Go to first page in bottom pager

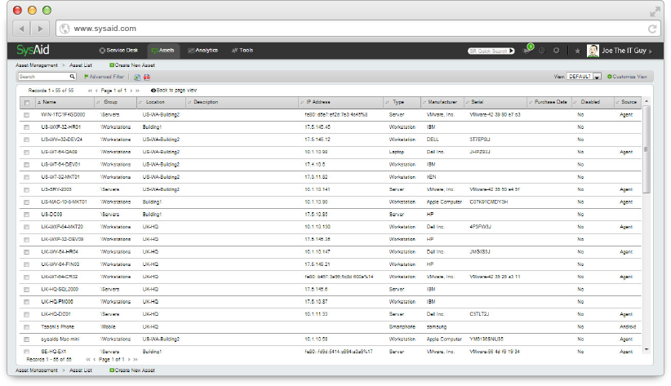coord(88,359)
